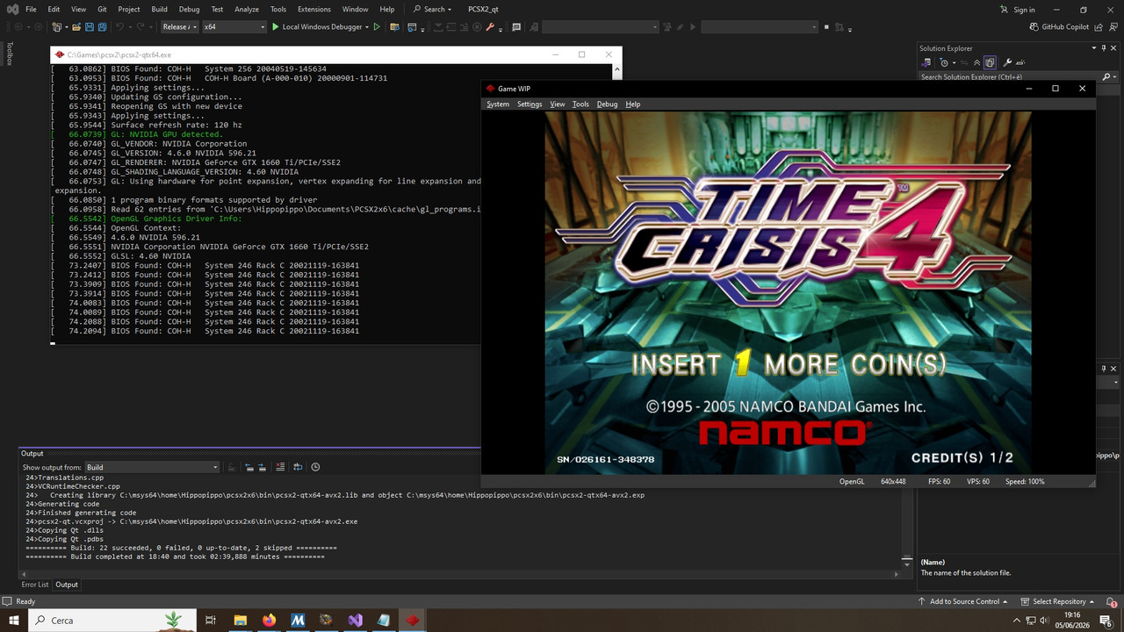
Task: Open the x64 solution platform dropdown
Action: pos(234,27)
